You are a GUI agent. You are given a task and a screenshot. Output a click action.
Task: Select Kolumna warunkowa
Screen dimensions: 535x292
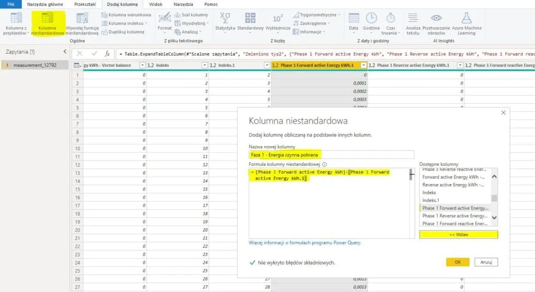[x=126, y=15]
